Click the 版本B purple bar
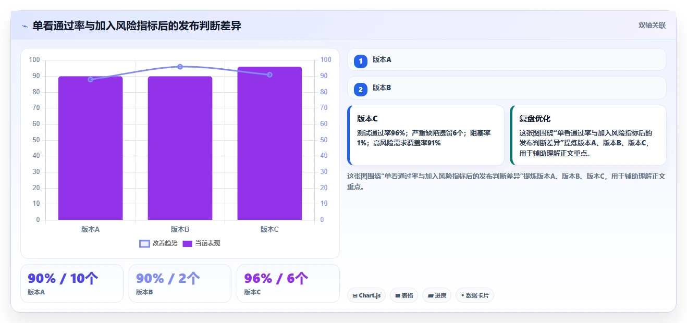The image size is (687, 323). pos(180,148)
